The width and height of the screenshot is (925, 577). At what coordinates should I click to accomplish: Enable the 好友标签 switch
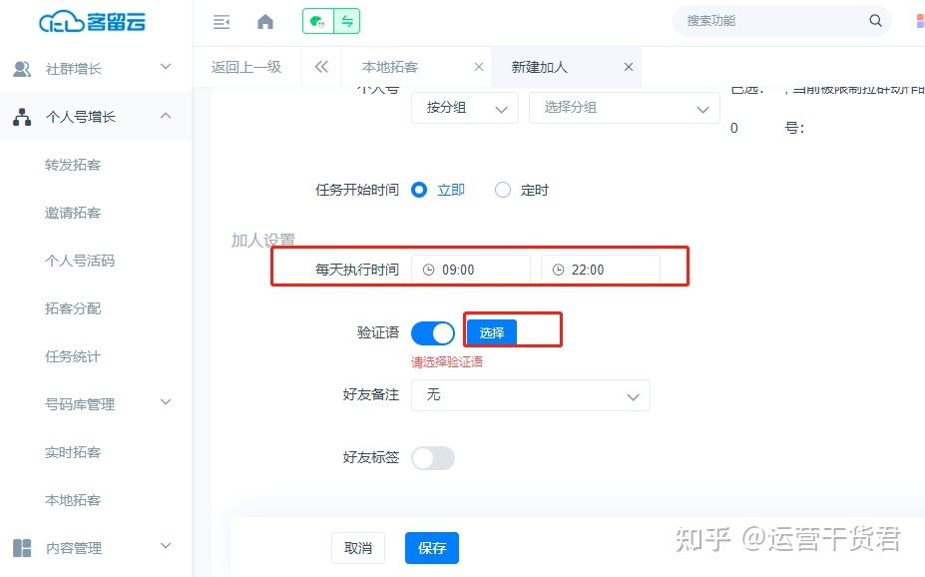[433, 458]
